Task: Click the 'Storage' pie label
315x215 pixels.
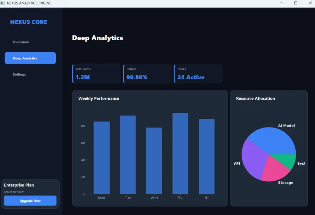Action: tap(285, 183)
